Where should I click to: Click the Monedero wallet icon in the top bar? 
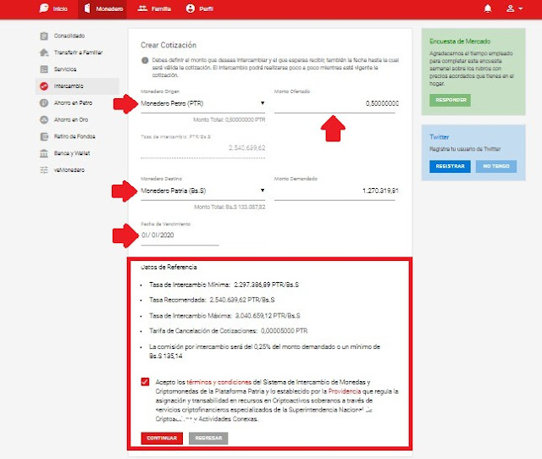[87, 8]
